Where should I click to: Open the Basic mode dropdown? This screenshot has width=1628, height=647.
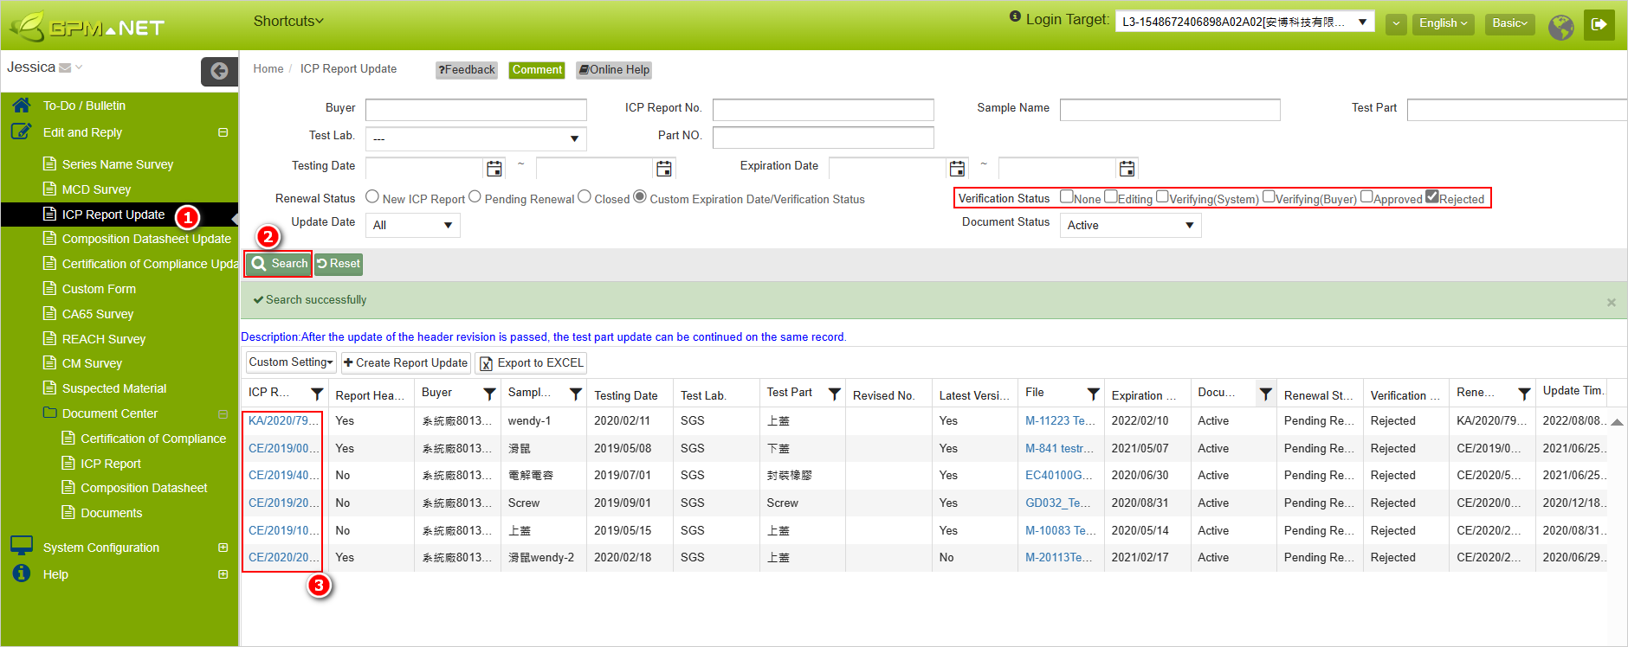[x=1510, y=23]
